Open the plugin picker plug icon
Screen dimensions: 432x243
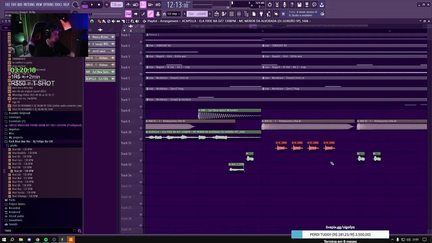click(261, 14)
